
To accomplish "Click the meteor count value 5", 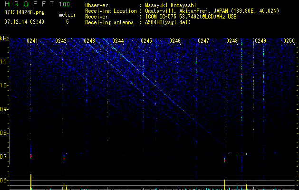I will pyautogui.click(x=68, y=22).
